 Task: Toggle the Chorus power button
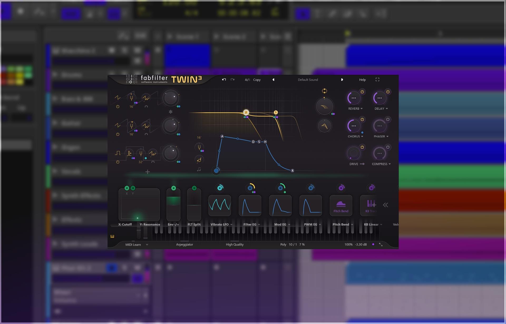[x=362, y=119]
